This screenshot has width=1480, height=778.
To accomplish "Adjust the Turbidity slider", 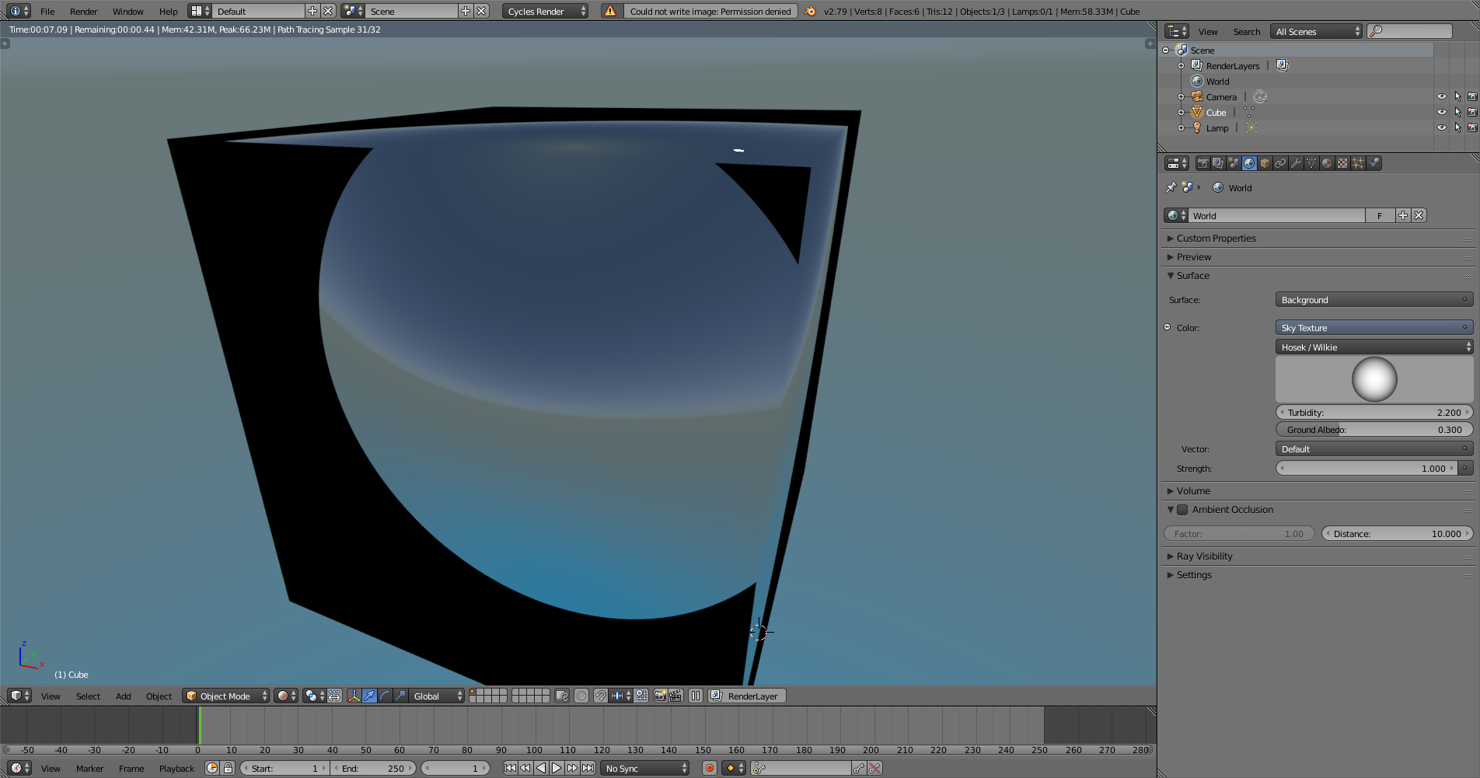I will click(x=1374, y=412).
